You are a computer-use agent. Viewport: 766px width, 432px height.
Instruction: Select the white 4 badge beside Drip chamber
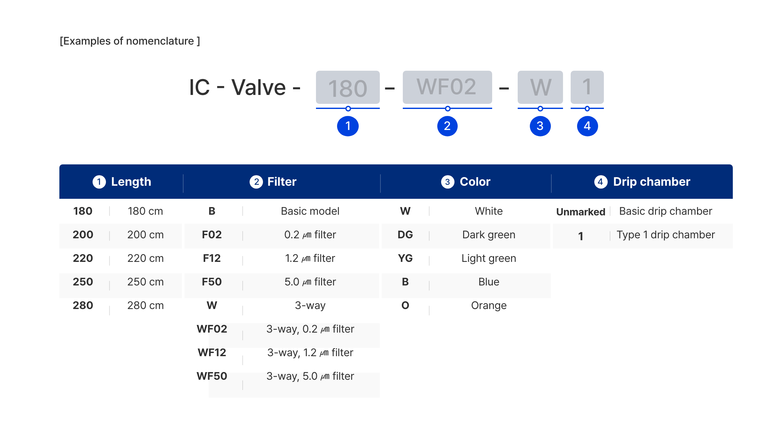pos(601,182)
